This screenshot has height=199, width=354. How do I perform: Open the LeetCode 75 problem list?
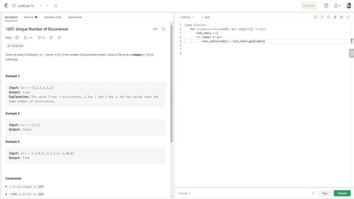[23, 6]
